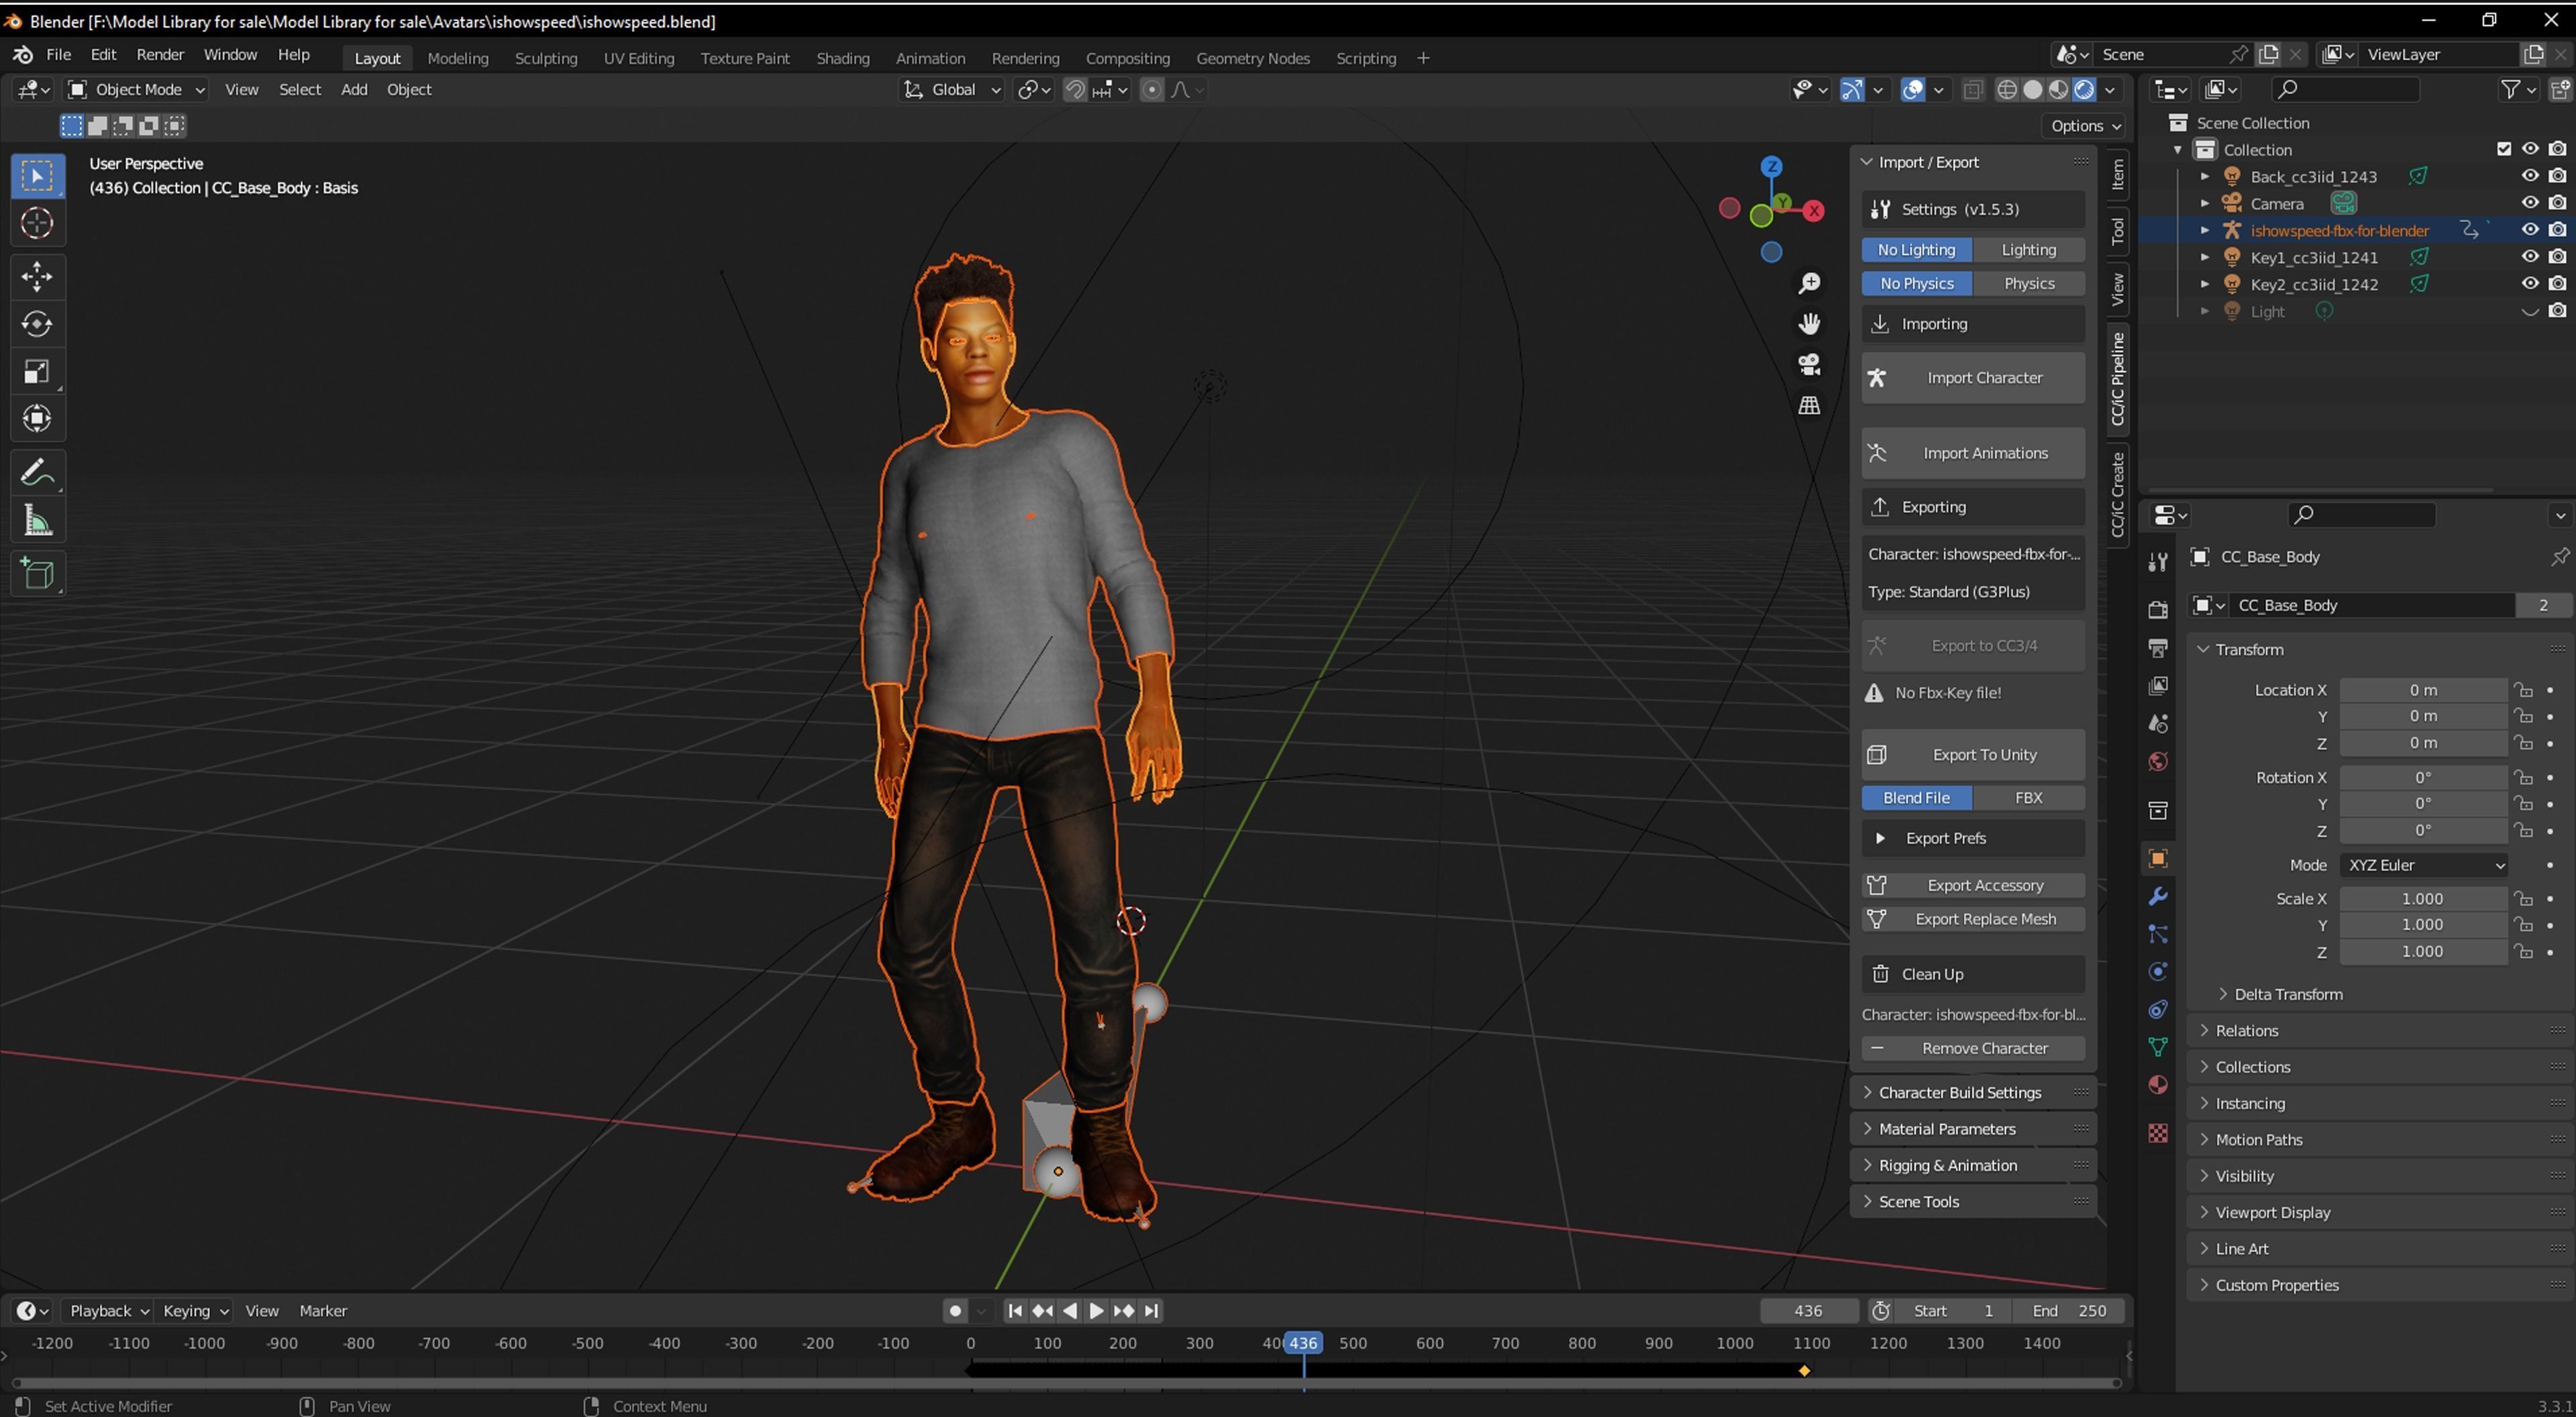Image resolution: width=2576 pixels, height=1417 pixels.
Task: Toggle X-ray view button
Action: click(1972, 90)
